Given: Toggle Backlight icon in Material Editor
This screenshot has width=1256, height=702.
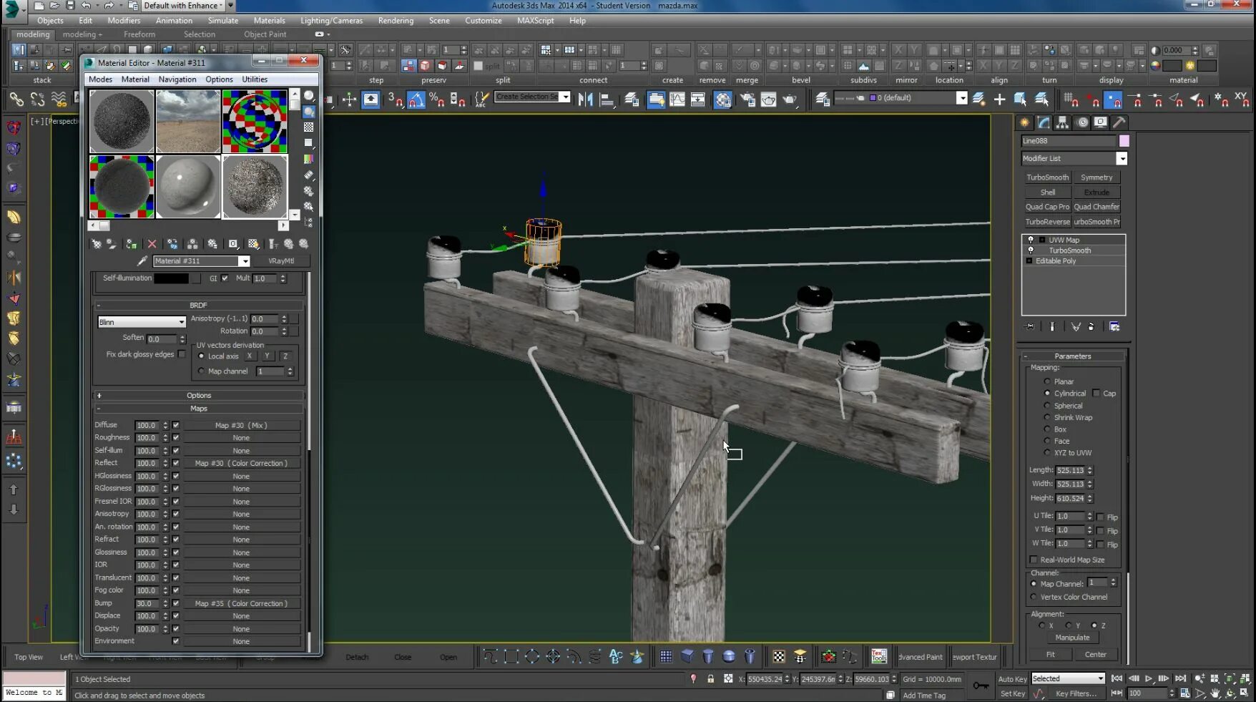Looking at the screenshot, I should 309,112.
